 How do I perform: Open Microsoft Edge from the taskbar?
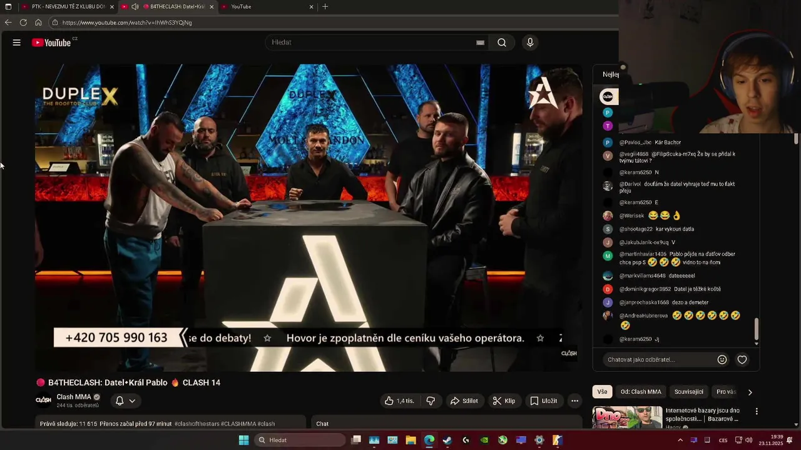429,440
